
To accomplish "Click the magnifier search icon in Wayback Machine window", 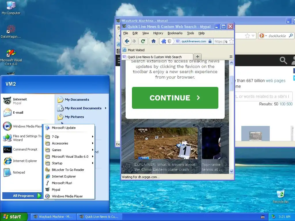I will tap(283, 60).
